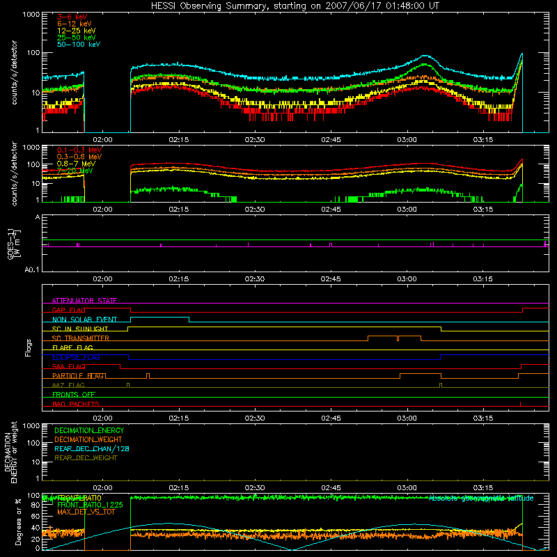Image resolution: width=557 pixels, height=557 pixels.
Task: Select the NON_SOLAR_EVENT flag label
Action: pyautogui.click(x=84, y=320)
